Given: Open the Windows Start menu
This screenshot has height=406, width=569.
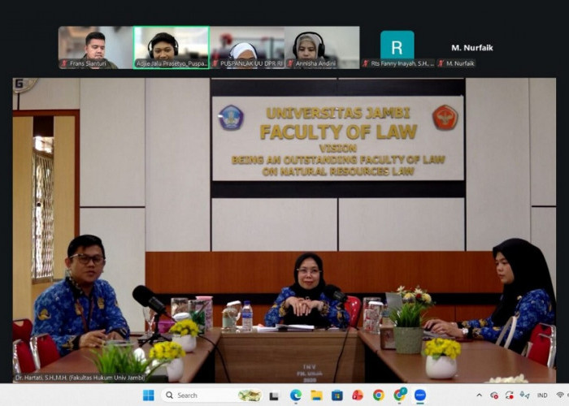Looking at the screenshot, I should [148, 395].
